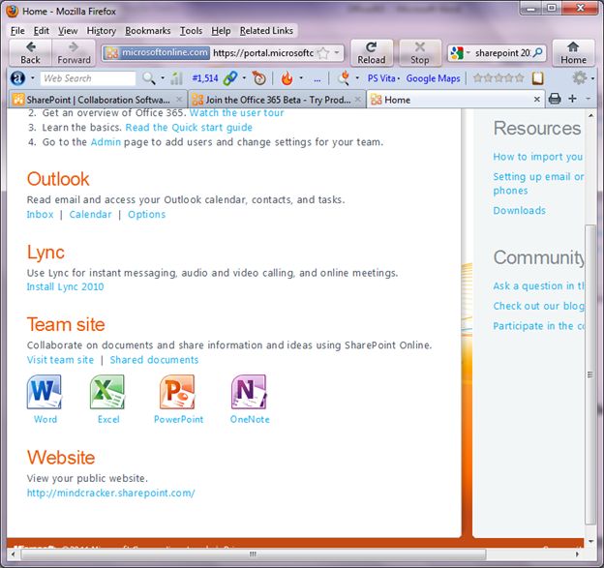Image resolution: width=604 pixels, height=568 pixels.
Task: Click the vertical scrollbar down arrow
Action: 590,541
